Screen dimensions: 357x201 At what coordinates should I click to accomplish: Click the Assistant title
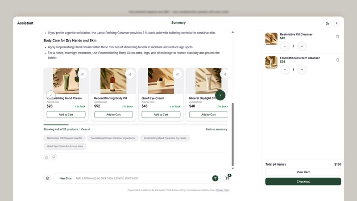[25, 23]
